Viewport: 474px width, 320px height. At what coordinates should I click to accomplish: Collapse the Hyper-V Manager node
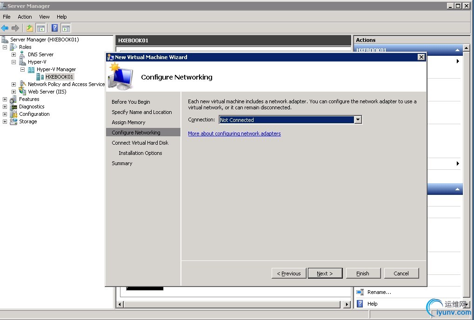(x=22, y=69)
